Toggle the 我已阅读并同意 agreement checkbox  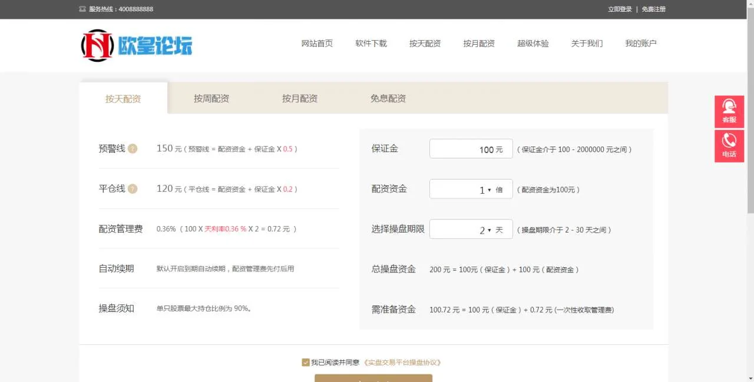tap(305, 363)
